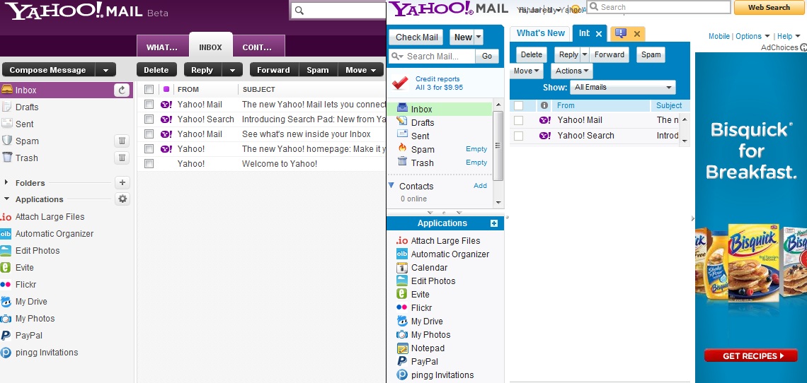
Task: Collapse the classic Contacts section
Action: coord(391,186)
